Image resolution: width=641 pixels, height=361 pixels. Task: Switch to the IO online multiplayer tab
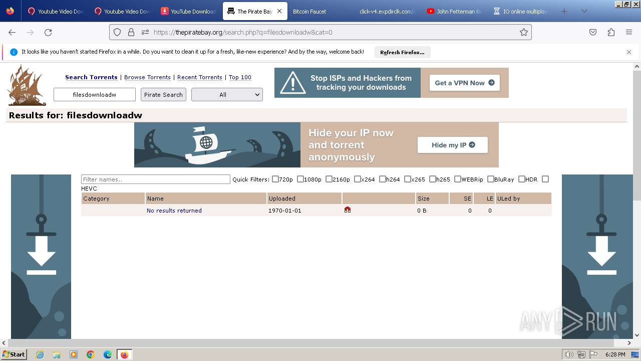[520, 11]
